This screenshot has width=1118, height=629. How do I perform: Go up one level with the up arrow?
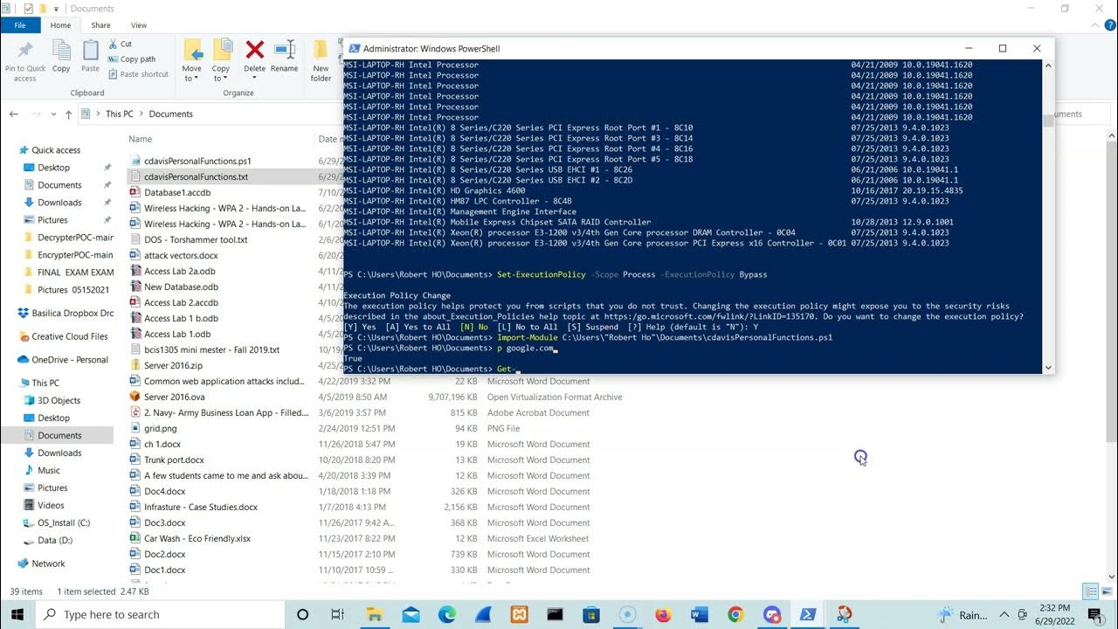pos(68,114)
